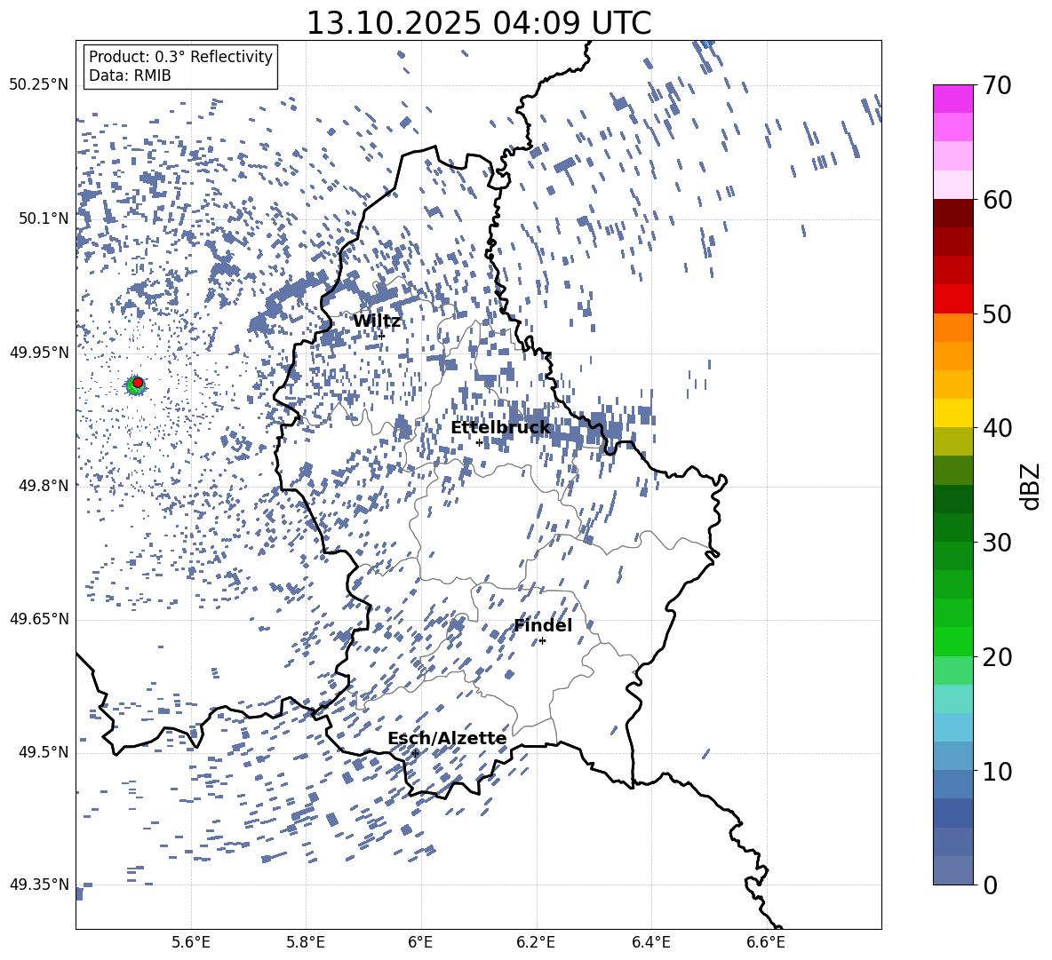Click the 5.6°E longitude label
1052x960 pixels.
(191, 942)
